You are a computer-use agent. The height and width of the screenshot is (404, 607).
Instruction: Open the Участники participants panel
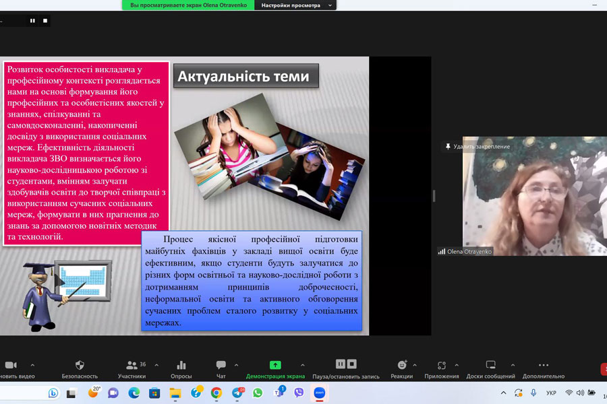click(132, 366)
